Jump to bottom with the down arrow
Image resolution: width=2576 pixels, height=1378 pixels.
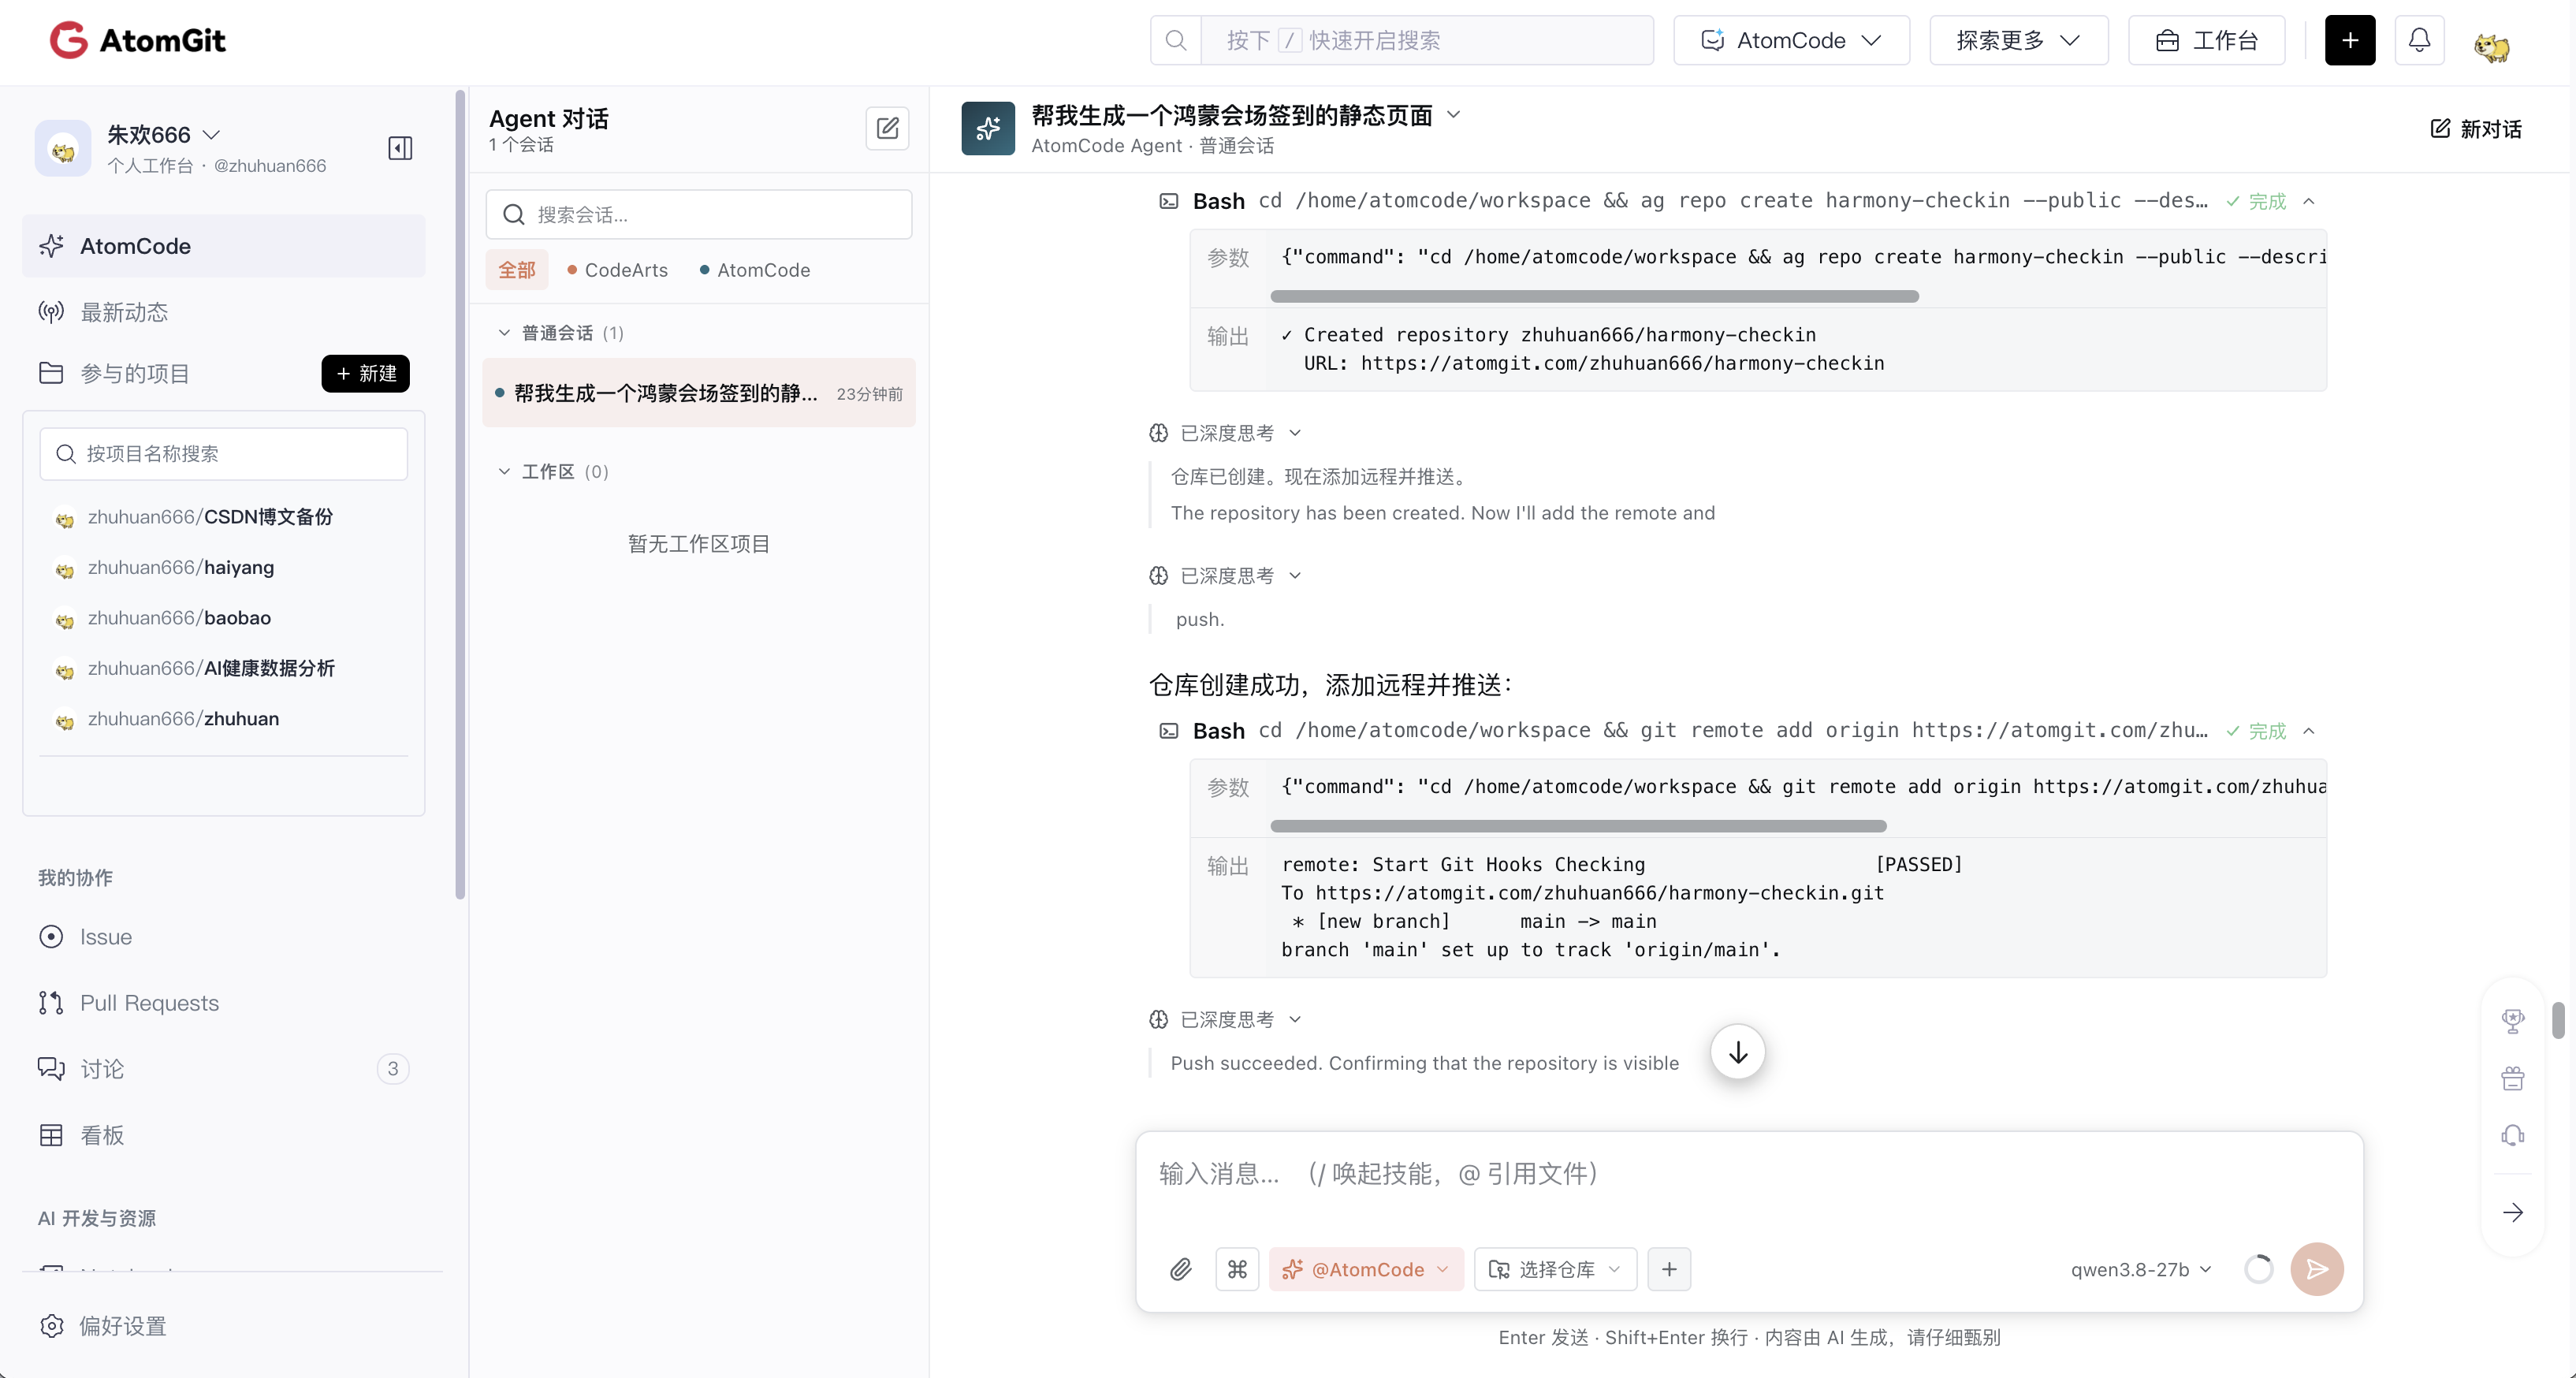point(1738,1052)
